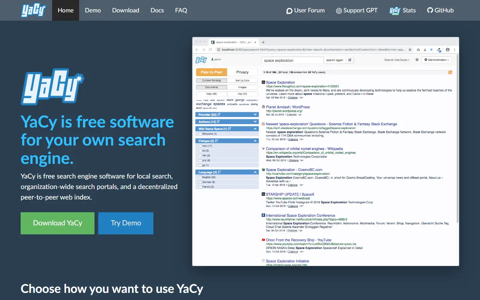Open the Support GPT link

coord(357,10)
